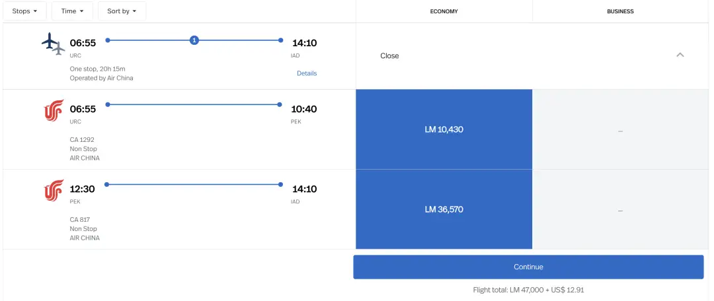Screen dimensions: 714x301
Task: Collapse fare details with the up chevron
Action: tap(680, 55)
